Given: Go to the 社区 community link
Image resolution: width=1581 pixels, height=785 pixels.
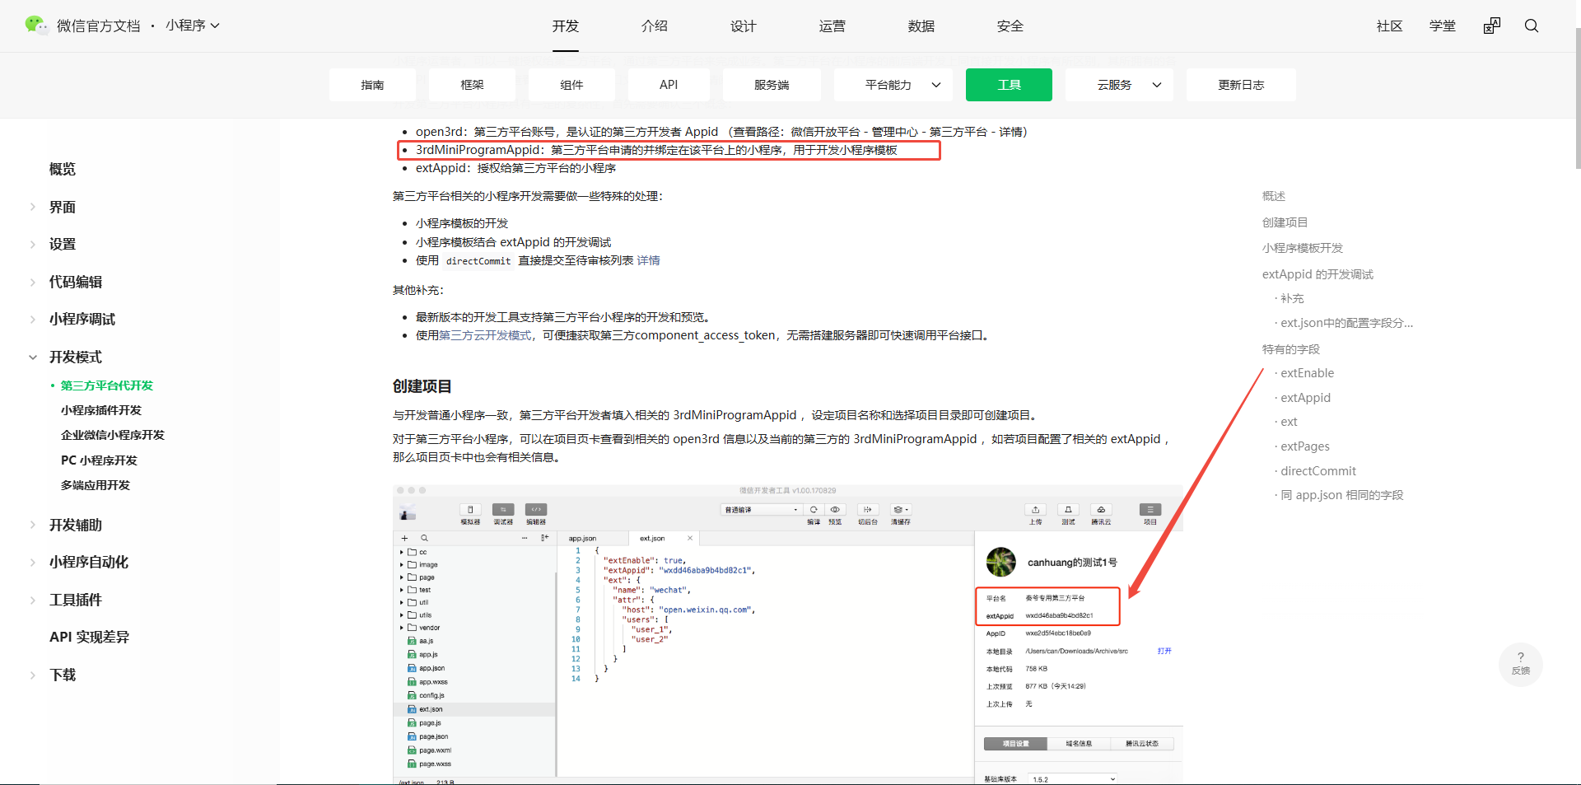Looking at the screenshot, I should (x=1390, y=26).
